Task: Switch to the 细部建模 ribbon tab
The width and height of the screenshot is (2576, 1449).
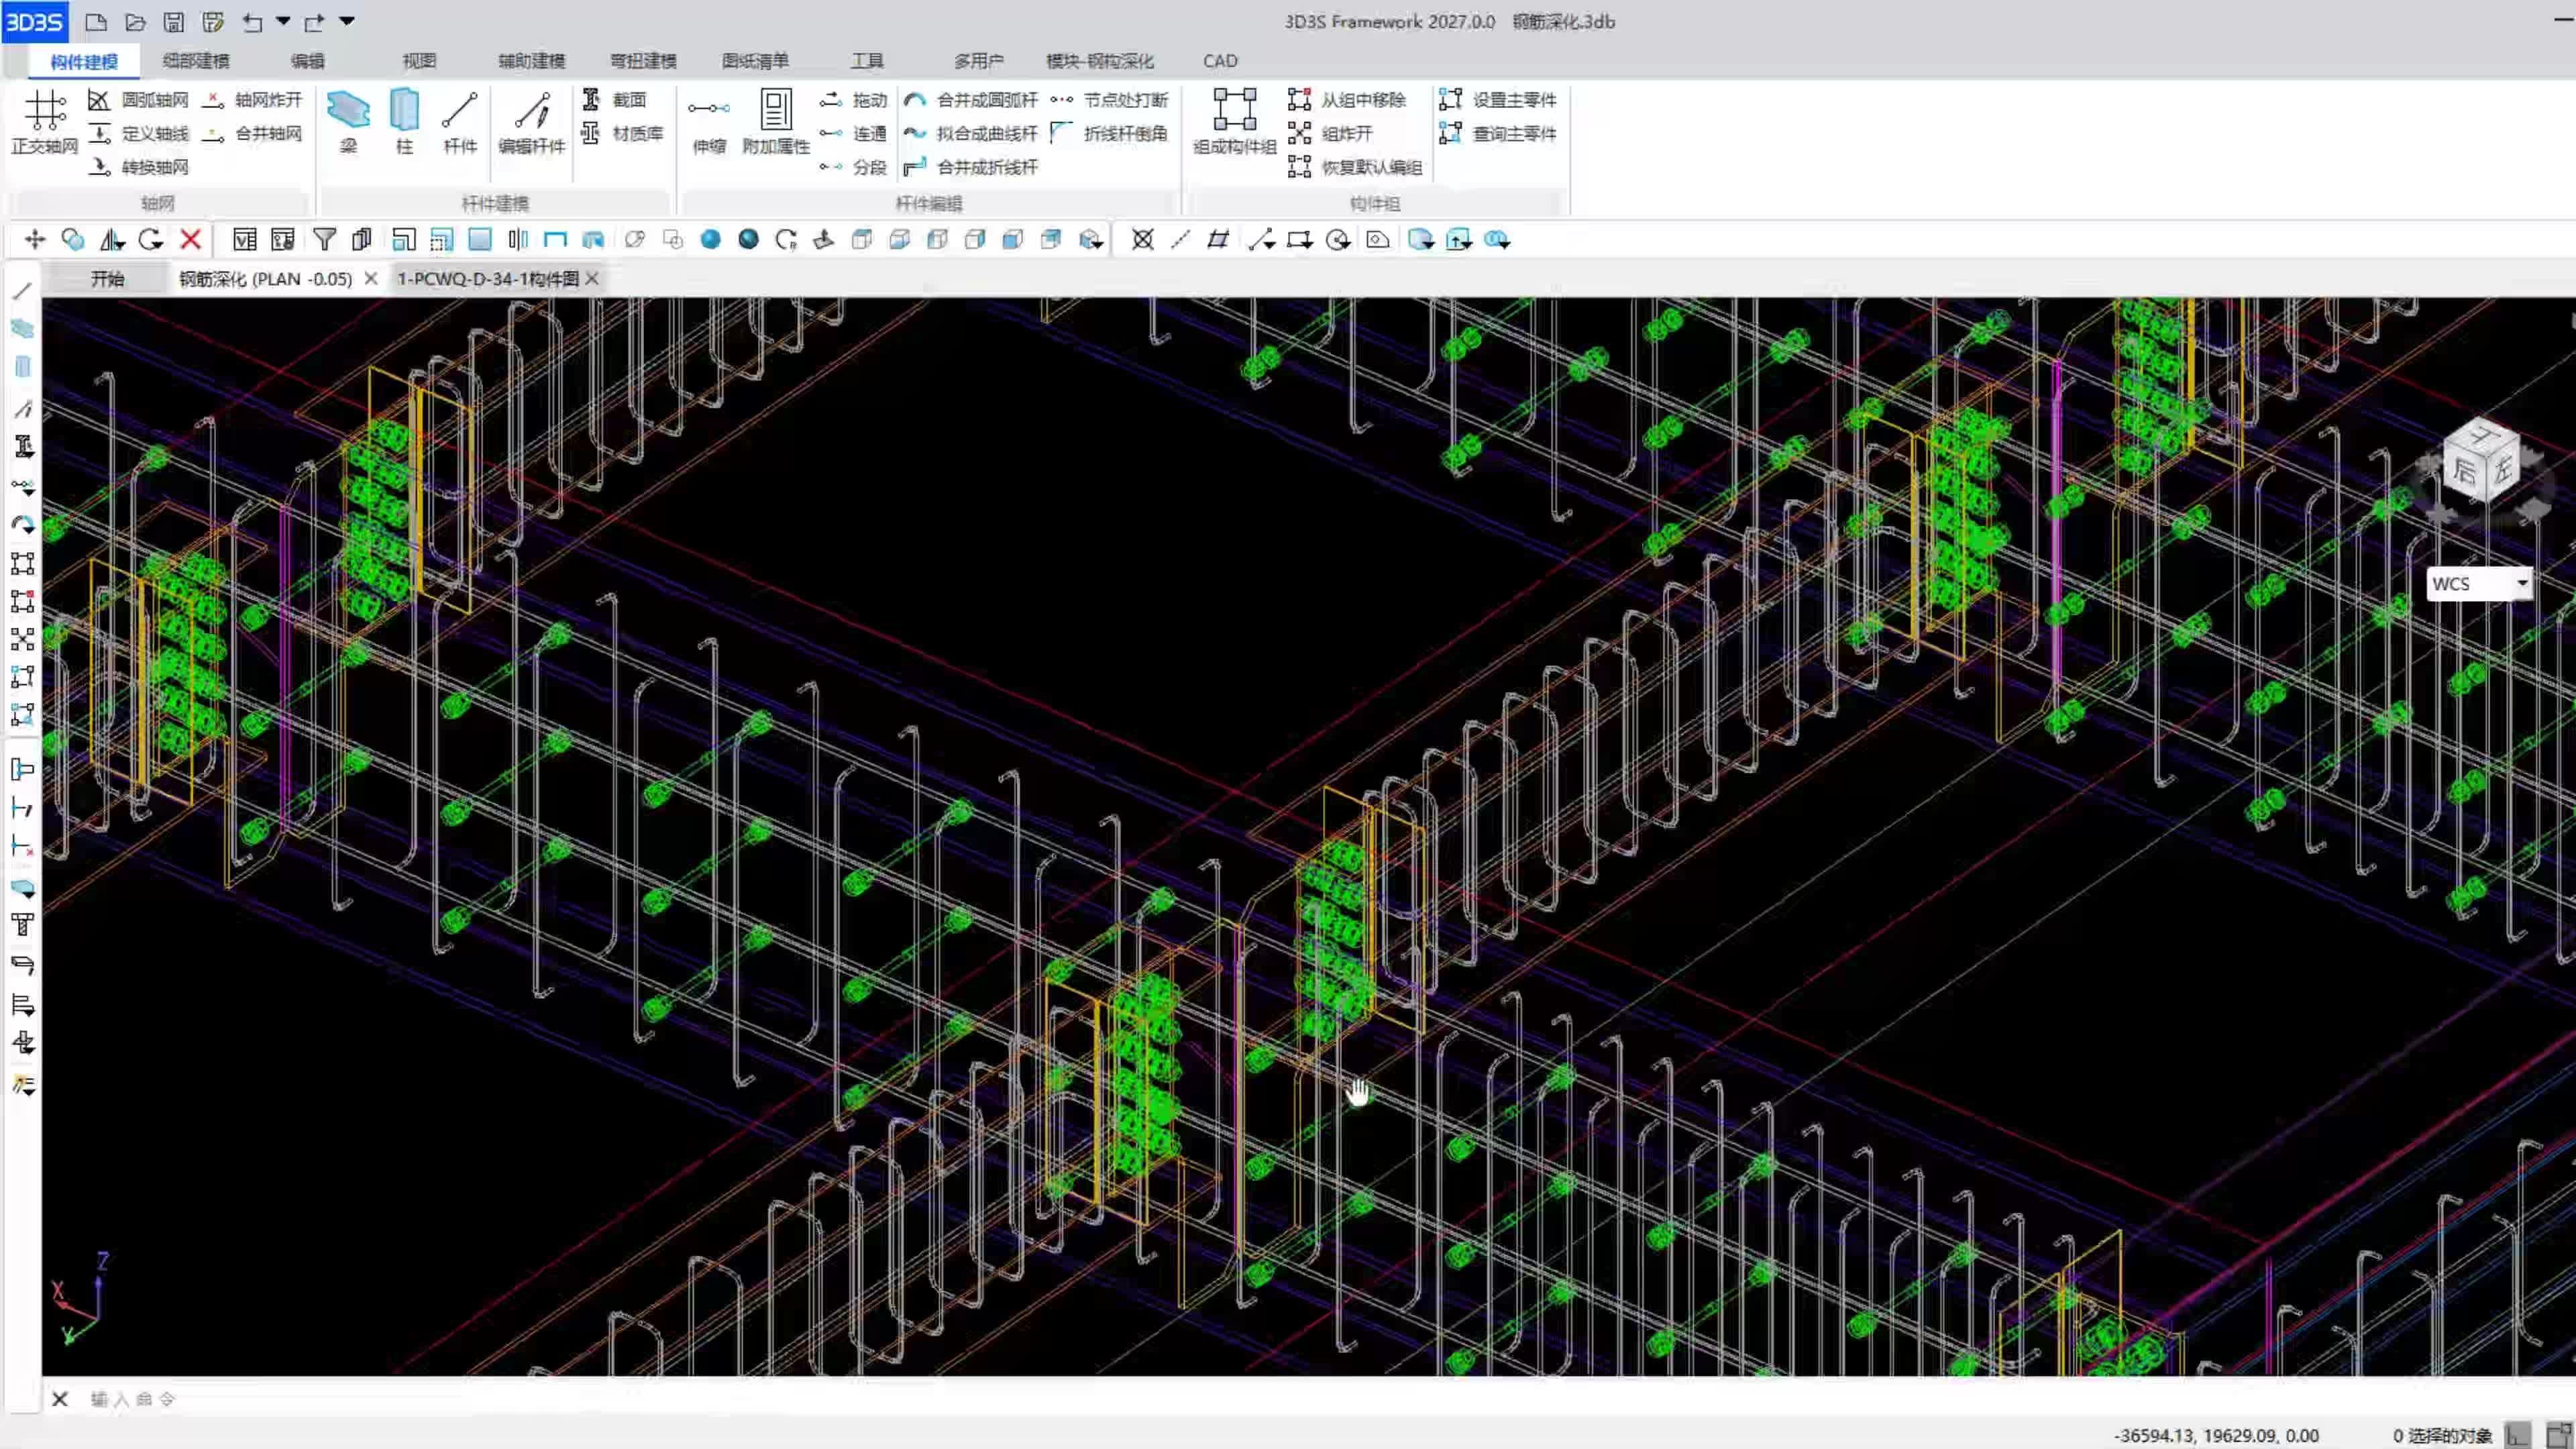Action: pos(196,61)
